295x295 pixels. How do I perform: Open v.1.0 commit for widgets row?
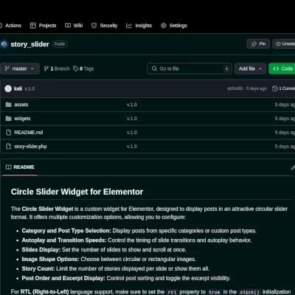point(132,119)
